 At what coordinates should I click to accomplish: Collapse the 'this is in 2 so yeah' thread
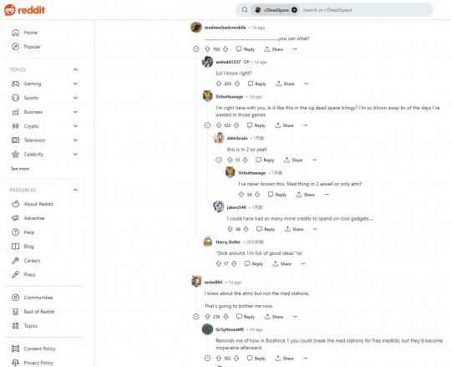(x=219, y=160)
